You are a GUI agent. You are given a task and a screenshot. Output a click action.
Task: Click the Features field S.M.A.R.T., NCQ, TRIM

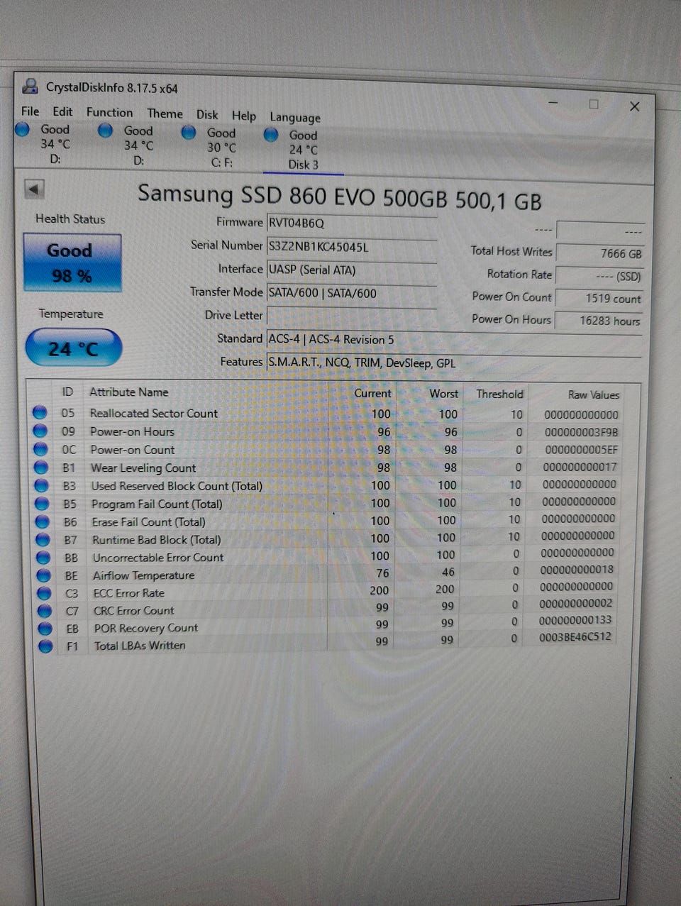point(454,363)
